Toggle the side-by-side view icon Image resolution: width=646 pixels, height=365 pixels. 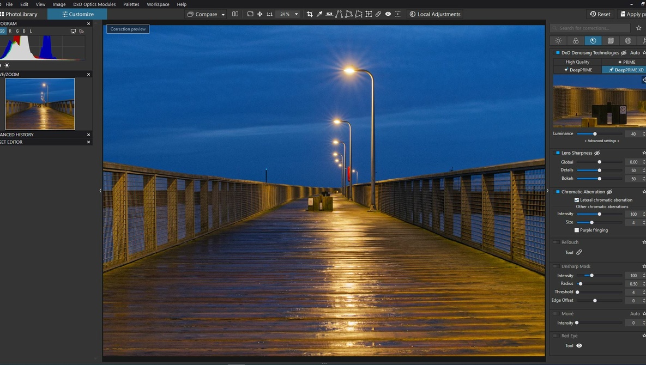[x=236, y=14]
